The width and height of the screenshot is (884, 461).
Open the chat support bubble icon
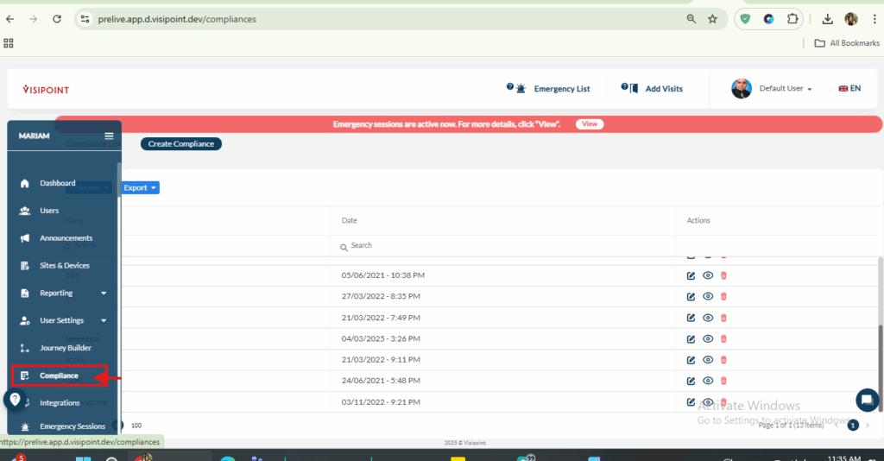(x=867, y=400)
